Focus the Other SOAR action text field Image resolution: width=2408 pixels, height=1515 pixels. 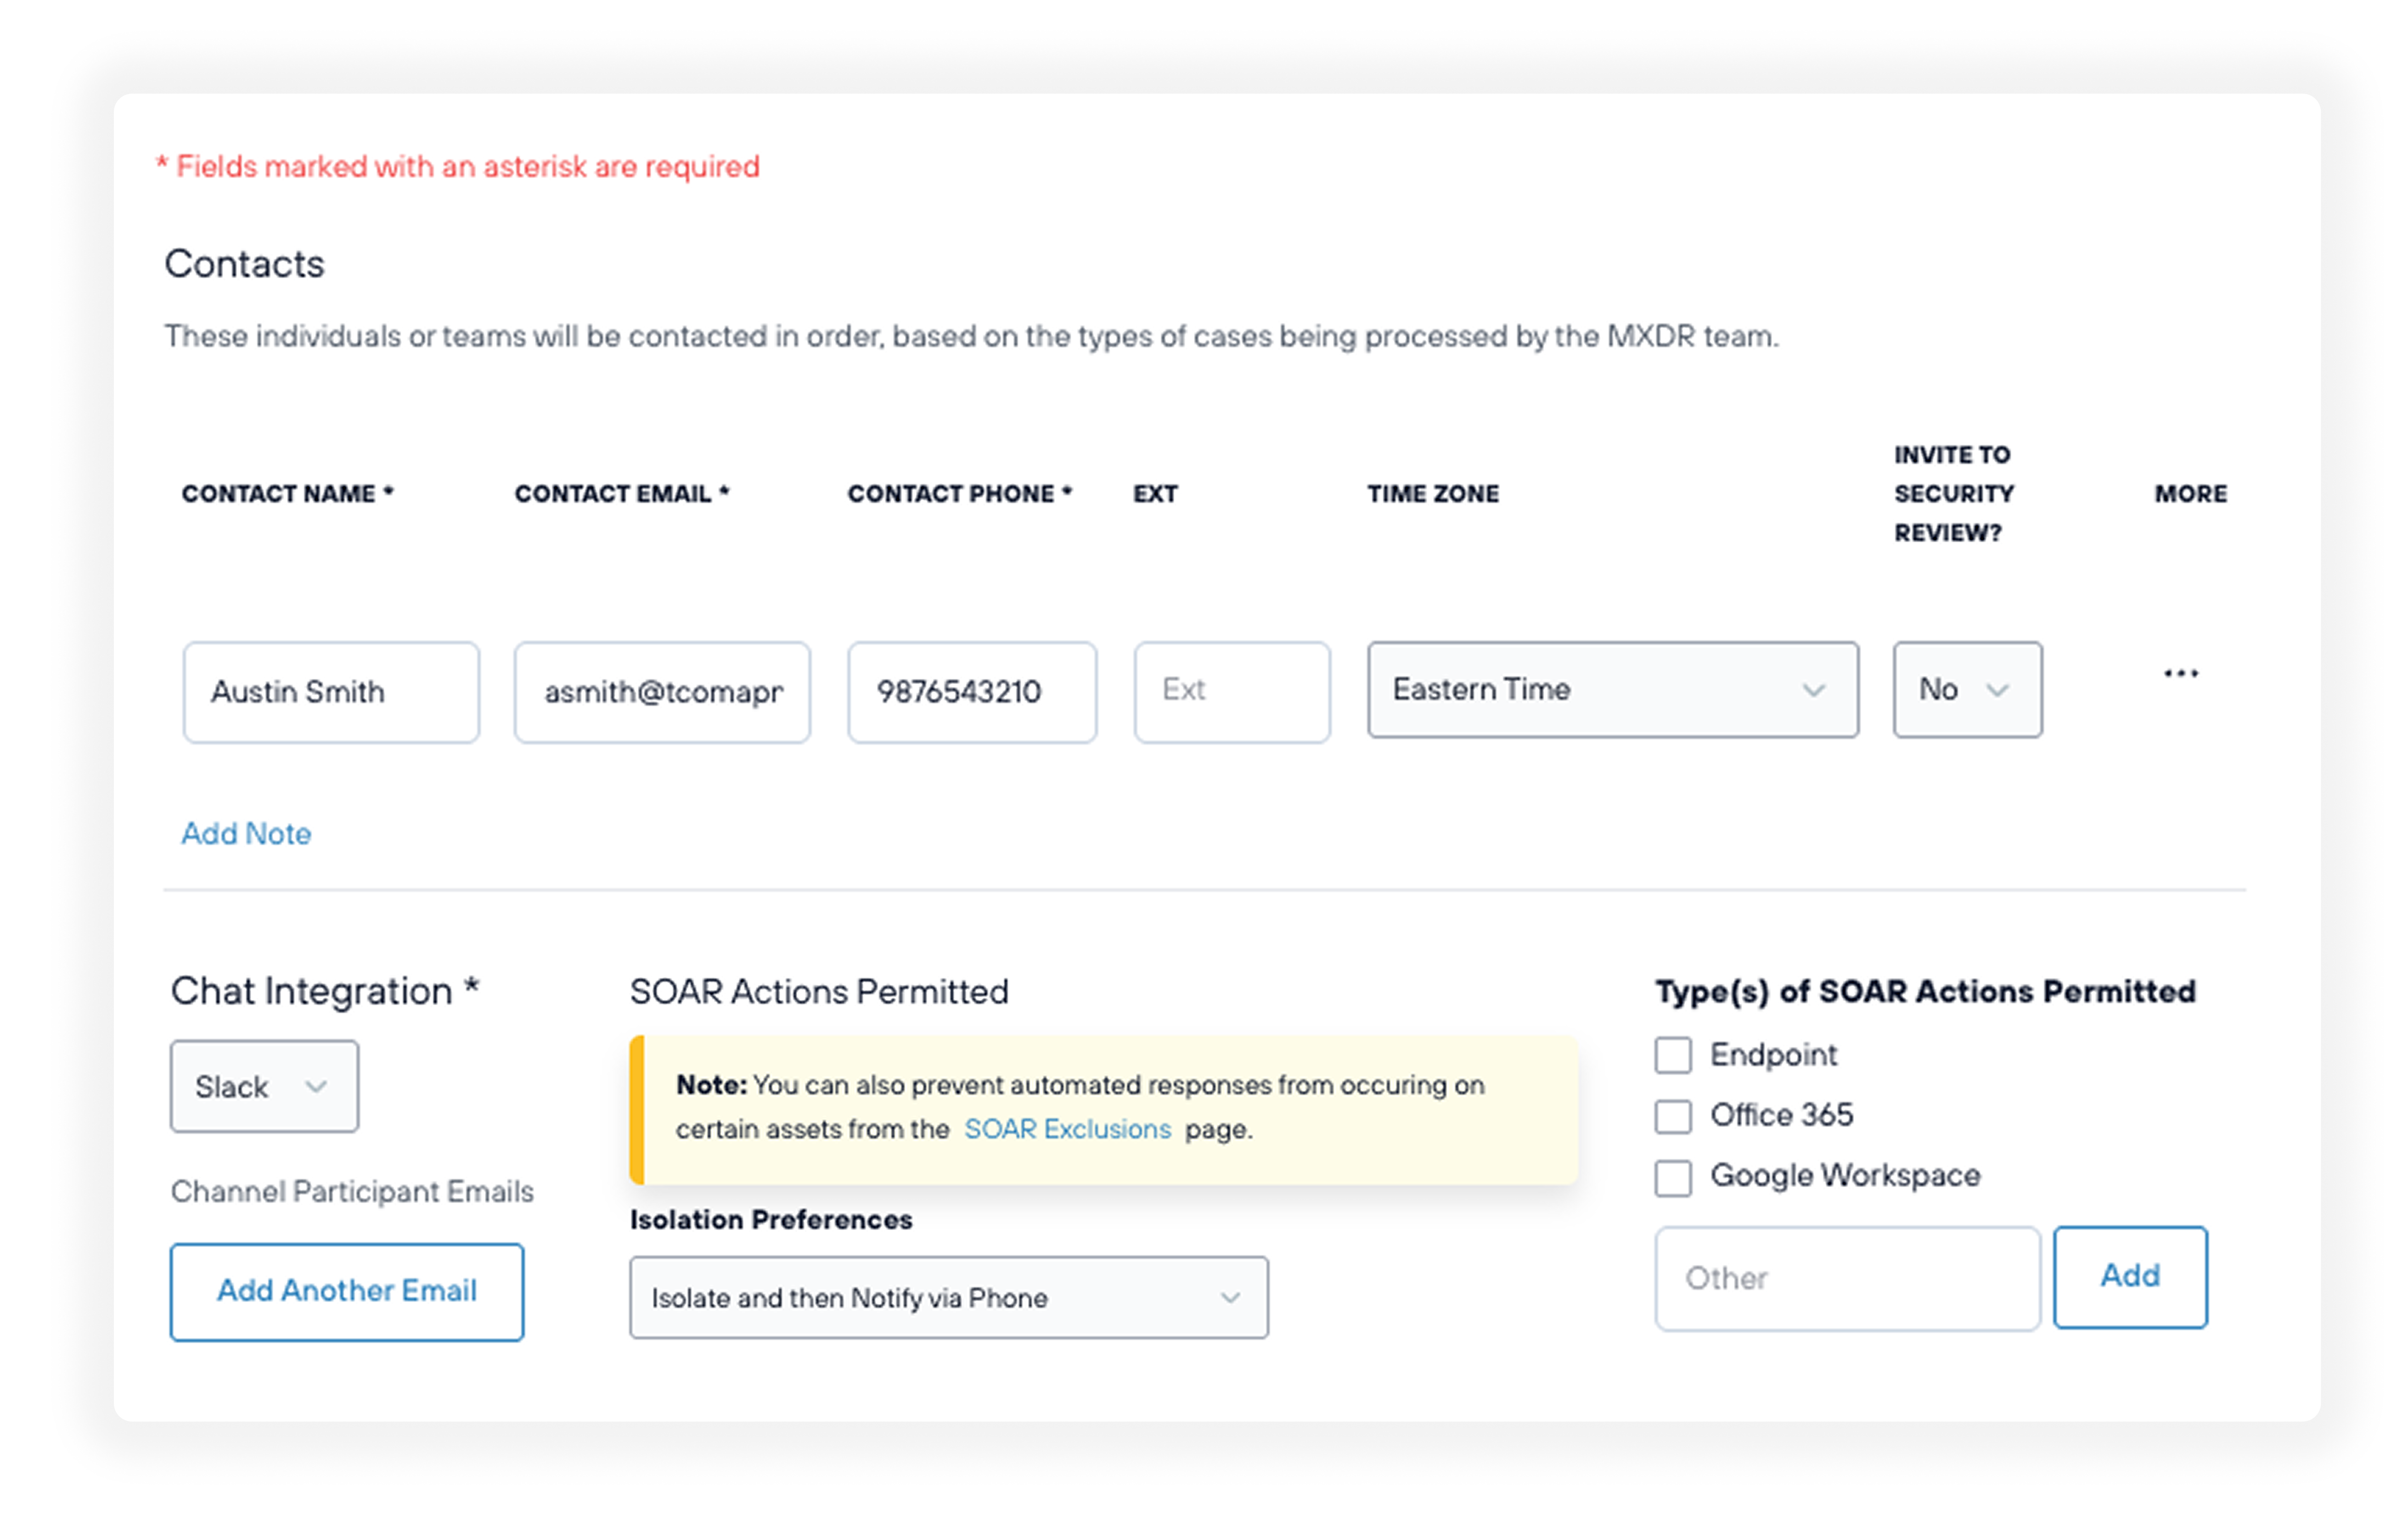1847,1279
